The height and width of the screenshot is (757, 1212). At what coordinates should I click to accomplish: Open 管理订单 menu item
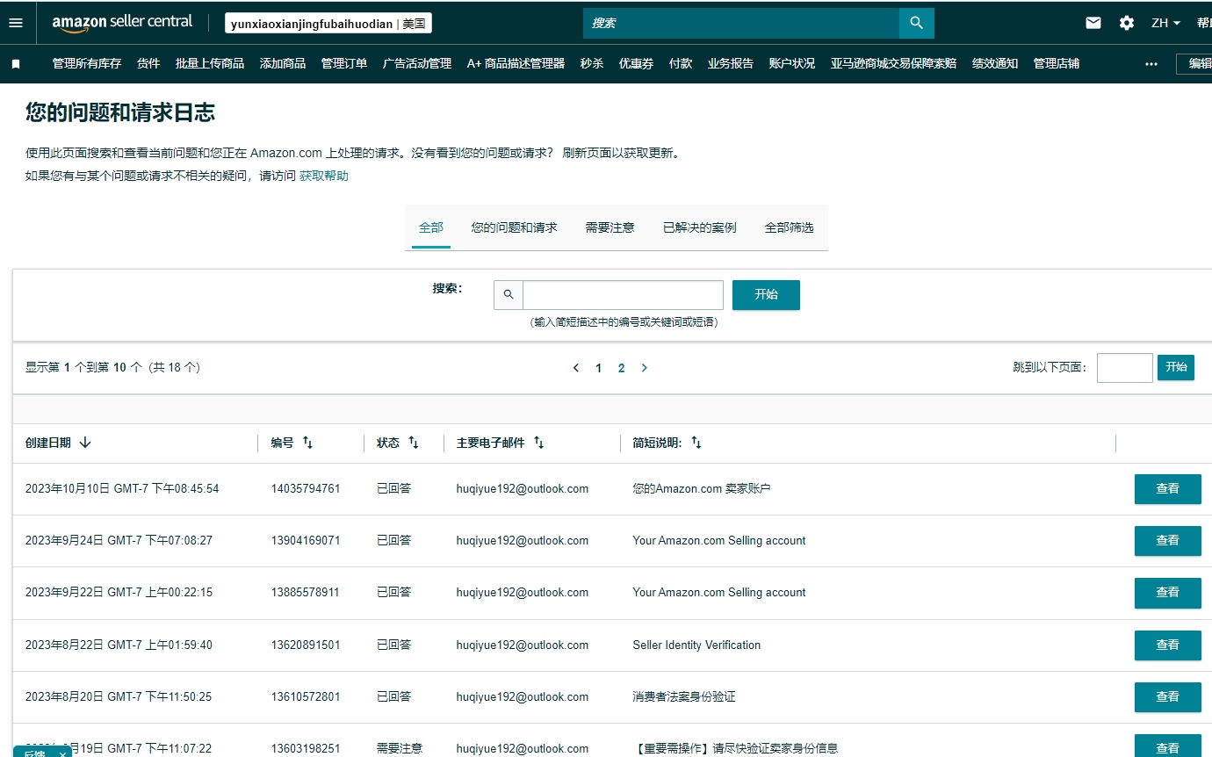pyautogui.click(x=344, y=63)
